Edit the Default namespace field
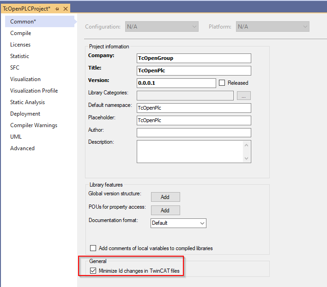 pyautogui.click(x=194, y=108)
